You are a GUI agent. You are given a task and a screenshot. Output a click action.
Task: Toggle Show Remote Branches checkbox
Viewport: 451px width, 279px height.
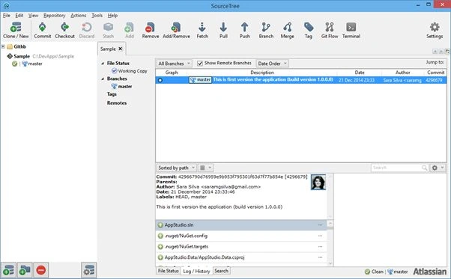tap(200, 63)
